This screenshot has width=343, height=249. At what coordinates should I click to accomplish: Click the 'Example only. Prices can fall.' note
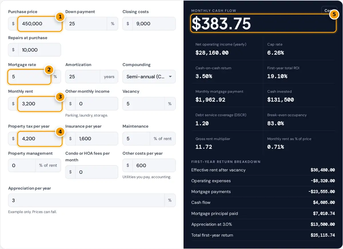click(33, 212)
